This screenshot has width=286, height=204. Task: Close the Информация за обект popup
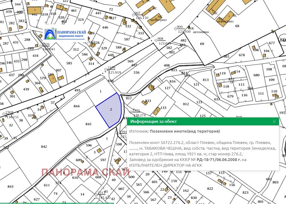click(x=274, y=121)
